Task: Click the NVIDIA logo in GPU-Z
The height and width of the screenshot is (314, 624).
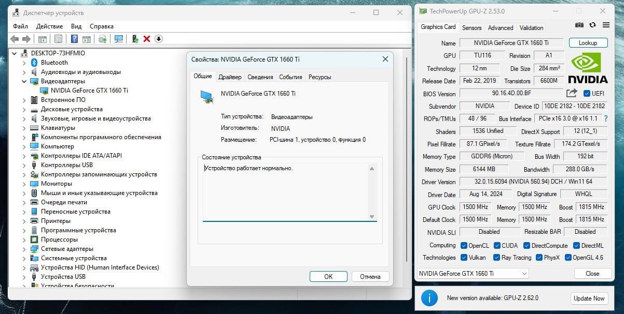Action: 588,68
